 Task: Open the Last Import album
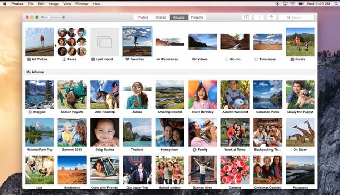(x=105, y=42)
